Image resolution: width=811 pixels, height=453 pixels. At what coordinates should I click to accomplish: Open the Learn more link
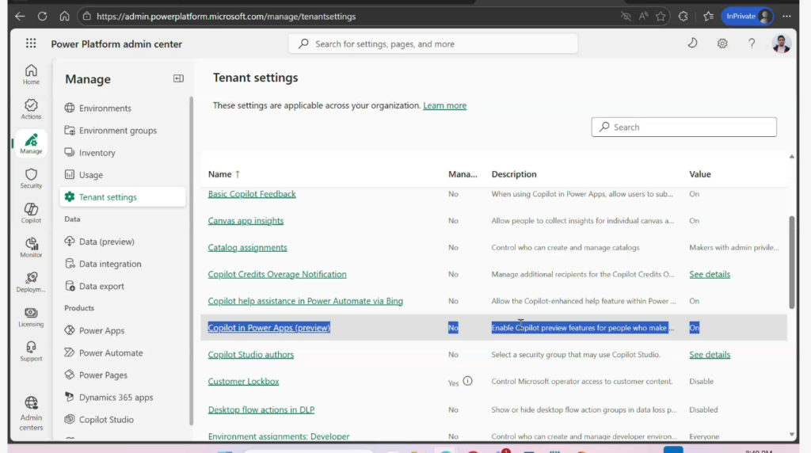(x=444, y=105)
